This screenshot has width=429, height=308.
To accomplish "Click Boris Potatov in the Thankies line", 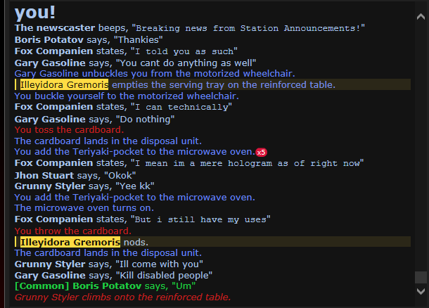I will (x=49, y=39).
